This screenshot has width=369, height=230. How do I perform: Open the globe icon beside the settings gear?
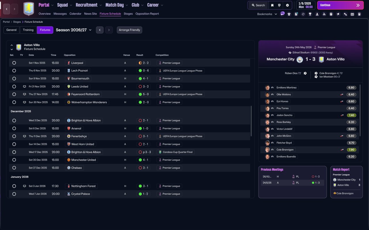pos(279,5)
